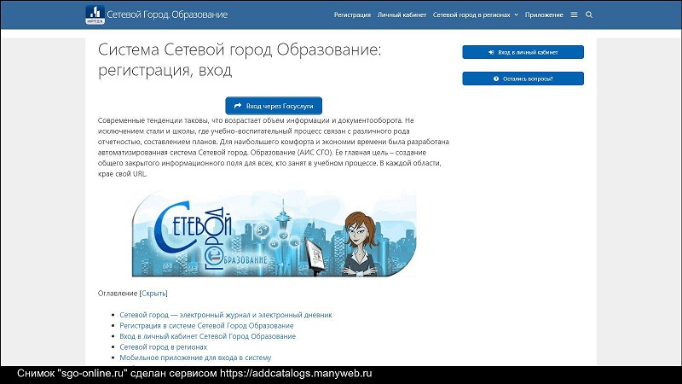Expand Сетевой город в регионах dropdown arrow
Viewport: 682px width, 384px height.
click(x=517, y=15)
